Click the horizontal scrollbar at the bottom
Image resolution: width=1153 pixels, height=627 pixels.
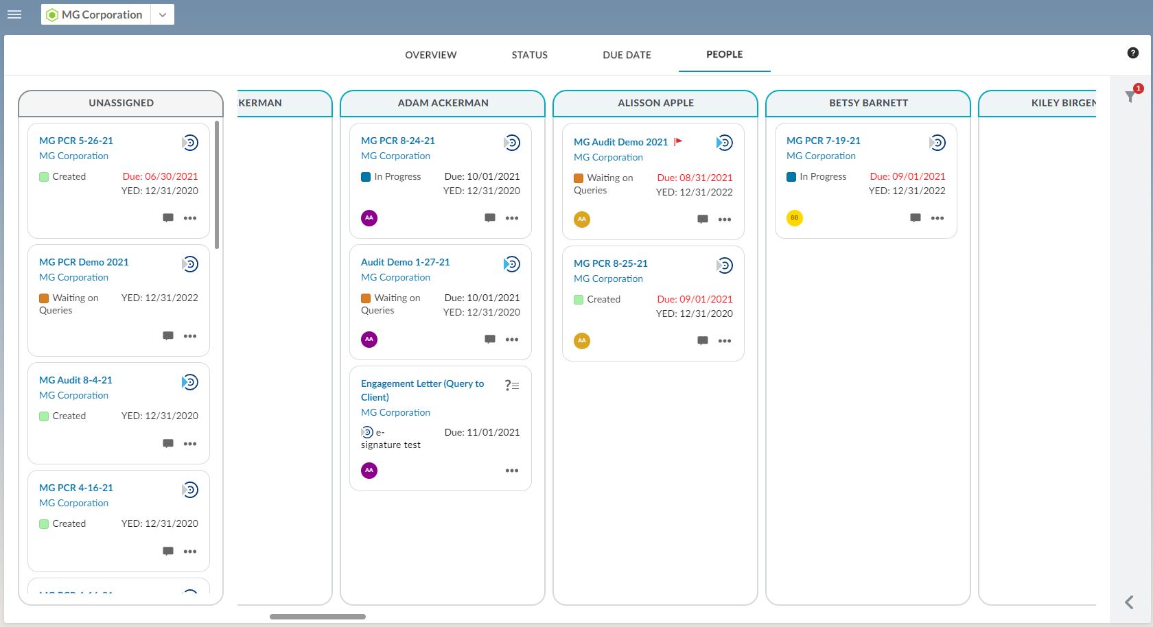tap(317, 617)
